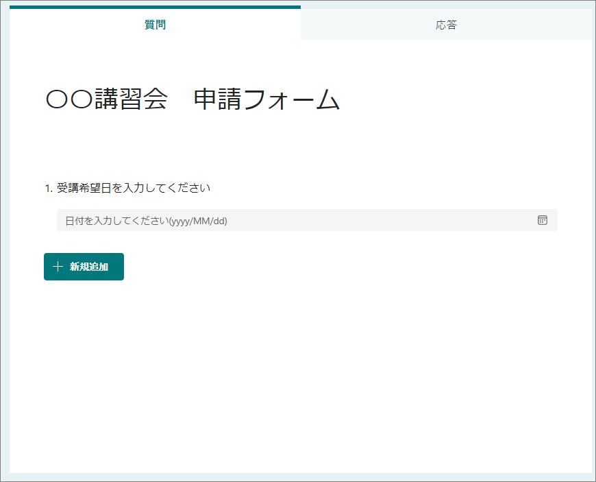Focus the 日付を入力してください date field
This screenshot has width=596, height=482.
307,220
